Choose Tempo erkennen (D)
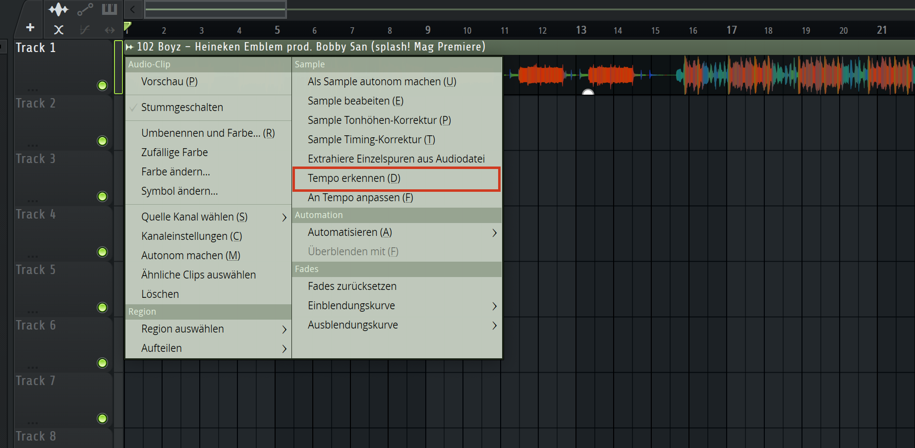The width and height of the screenshot is (915, 448). point(397,178)
